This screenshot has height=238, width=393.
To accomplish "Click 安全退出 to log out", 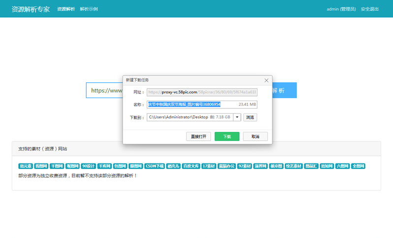I will click(x=369, y=9).
